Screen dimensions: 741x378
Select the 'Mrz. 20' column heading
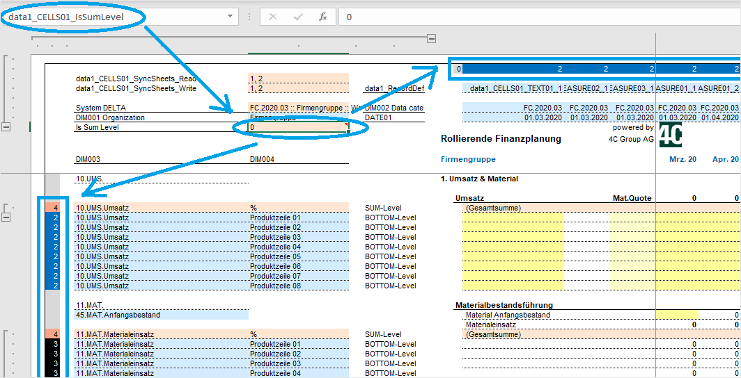pyautogui.click(x=683, y=159)
